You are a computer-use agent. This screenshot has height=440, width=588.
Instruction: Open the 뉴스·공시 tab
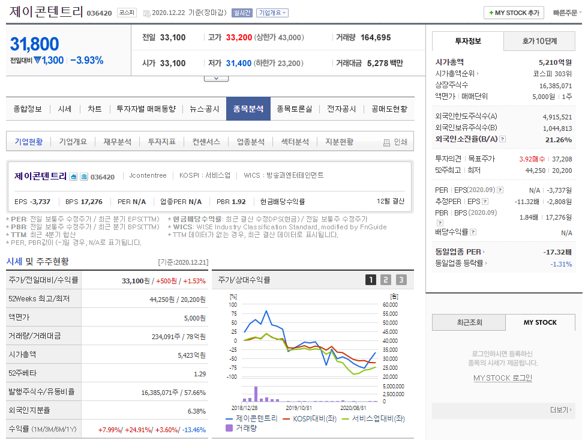pyautogui.click(x=205, y=109)
